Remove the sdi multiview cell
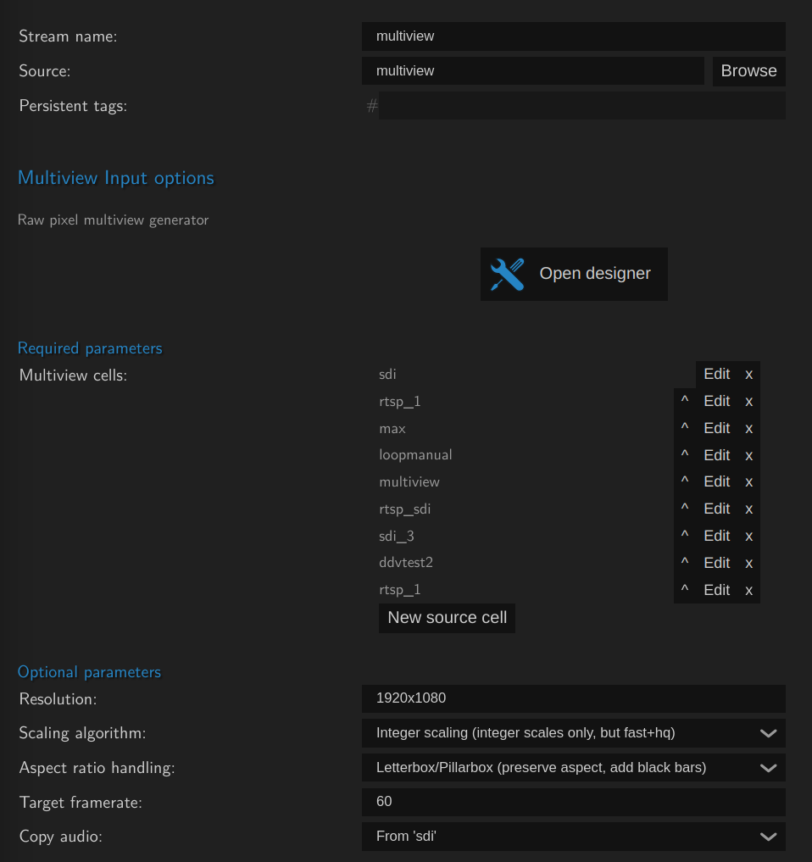 (748, 375)
